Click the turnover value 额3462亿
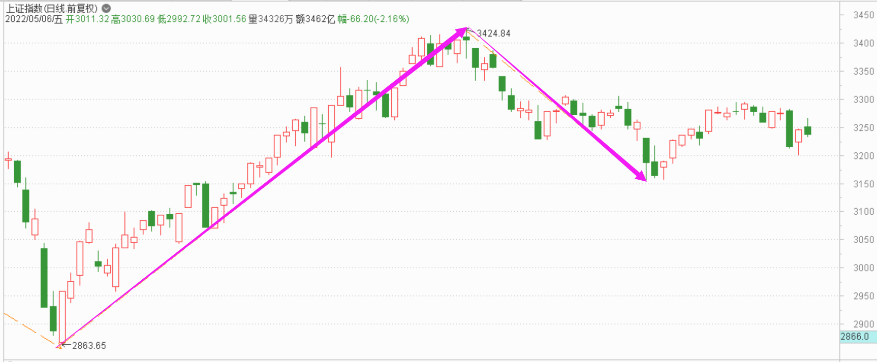 [x=315, y=19]
